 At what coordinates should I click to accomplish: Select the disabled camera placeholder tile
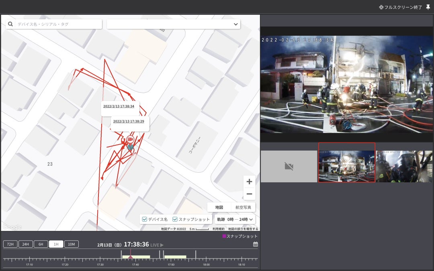[x=289, y=166]
